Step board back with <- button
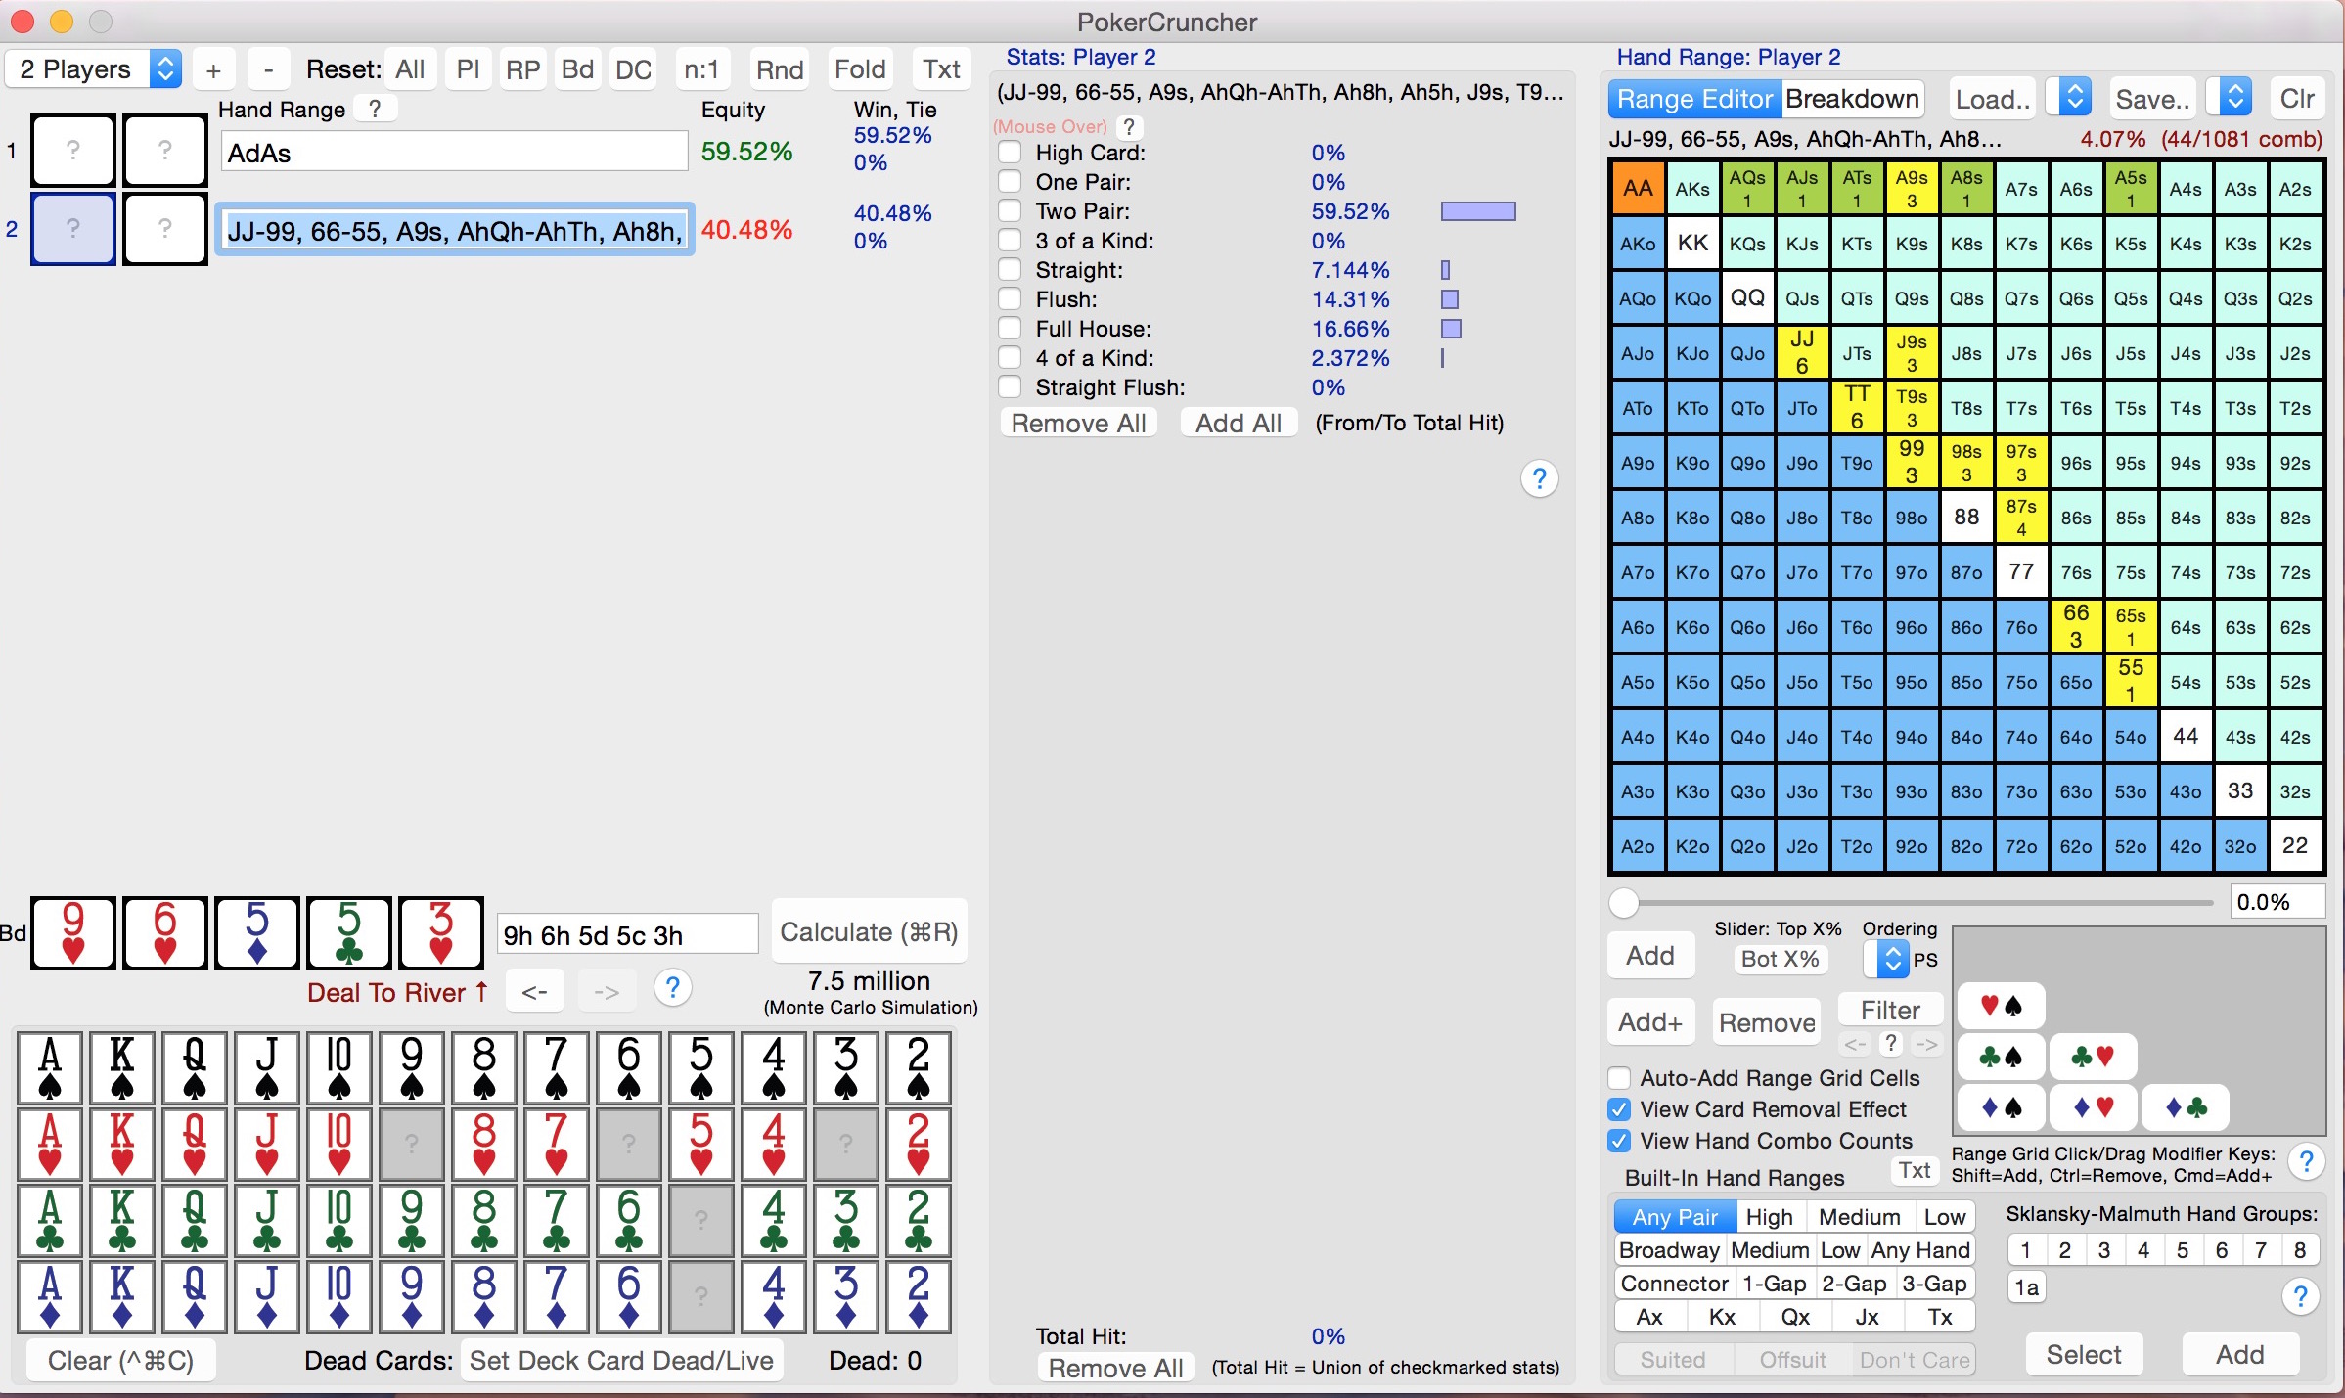Viewport: 2345px width, 1398px height. (x=534, y=991)
